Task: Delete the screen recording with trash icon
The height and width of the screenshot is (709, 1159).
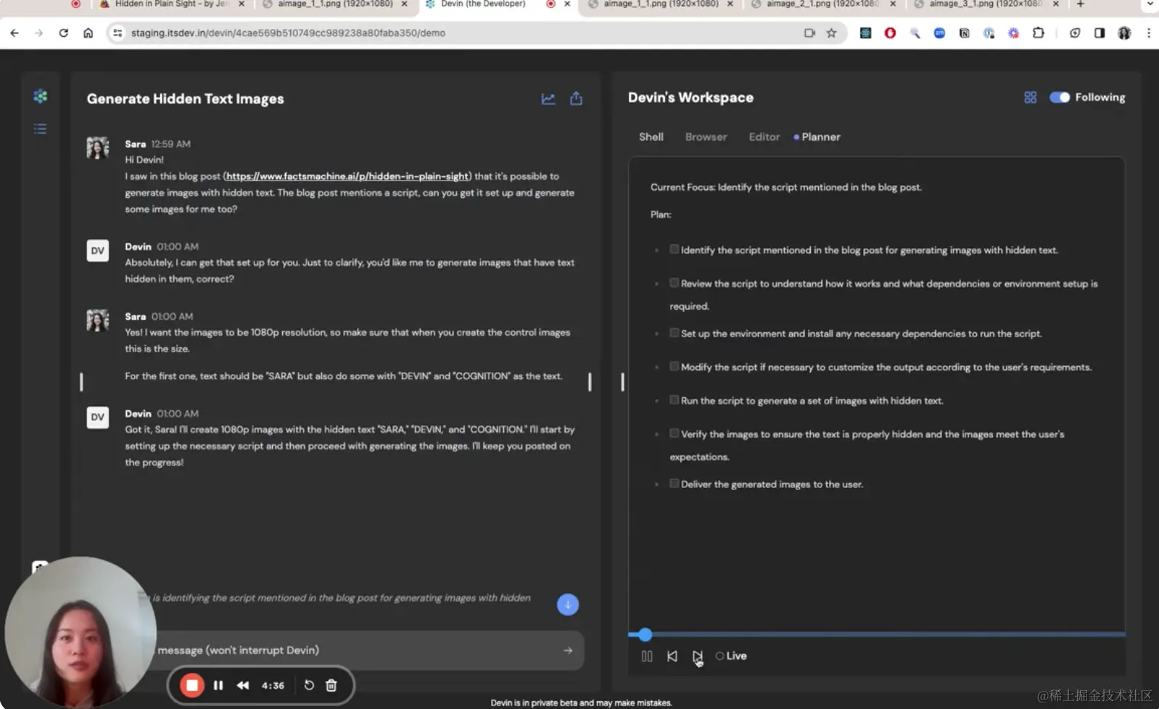Action: tap(331, 685)
